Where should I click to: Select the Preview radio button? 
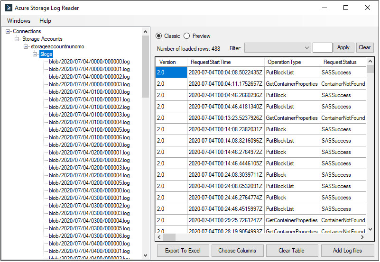tap(186, 36)
